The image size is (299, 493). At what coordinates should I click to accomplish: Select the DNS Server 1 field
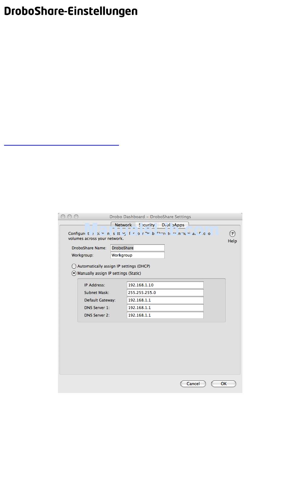pos(165,308)
